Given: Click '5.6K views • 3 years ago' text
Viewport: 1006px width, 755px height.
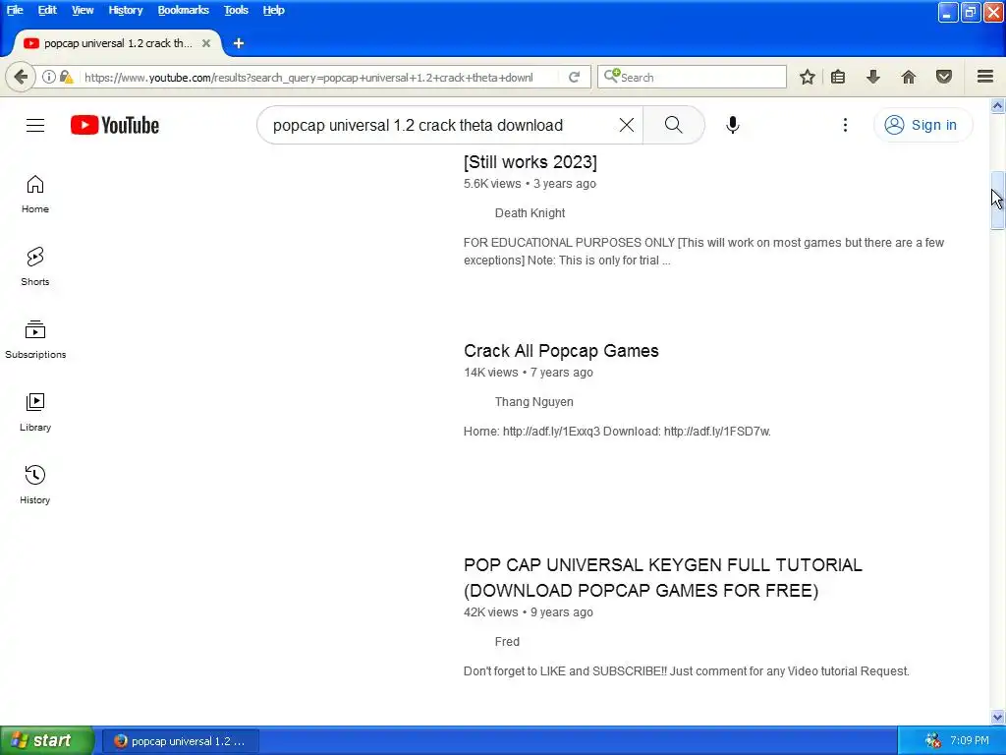Looking at the screenshot, I should point(530,184).
